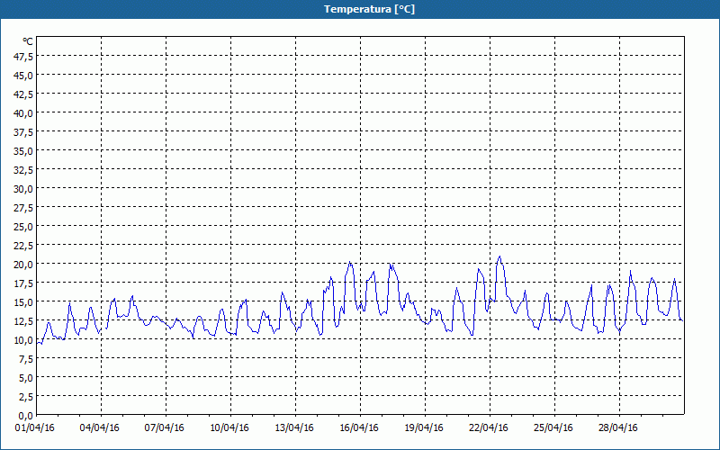Select the 10,0 y-axis label
Viewport: 720px width, 450px height.
[23, 340]
